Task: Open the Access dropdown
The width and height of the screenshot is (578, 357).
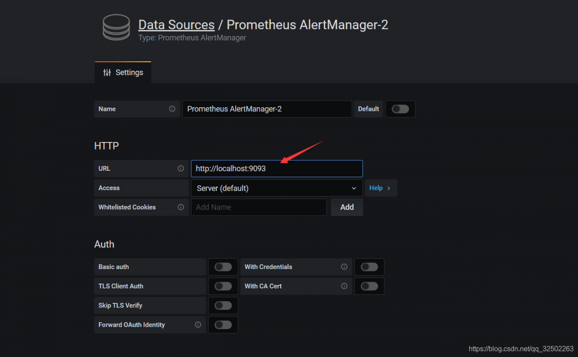Action: coord(277,188)
